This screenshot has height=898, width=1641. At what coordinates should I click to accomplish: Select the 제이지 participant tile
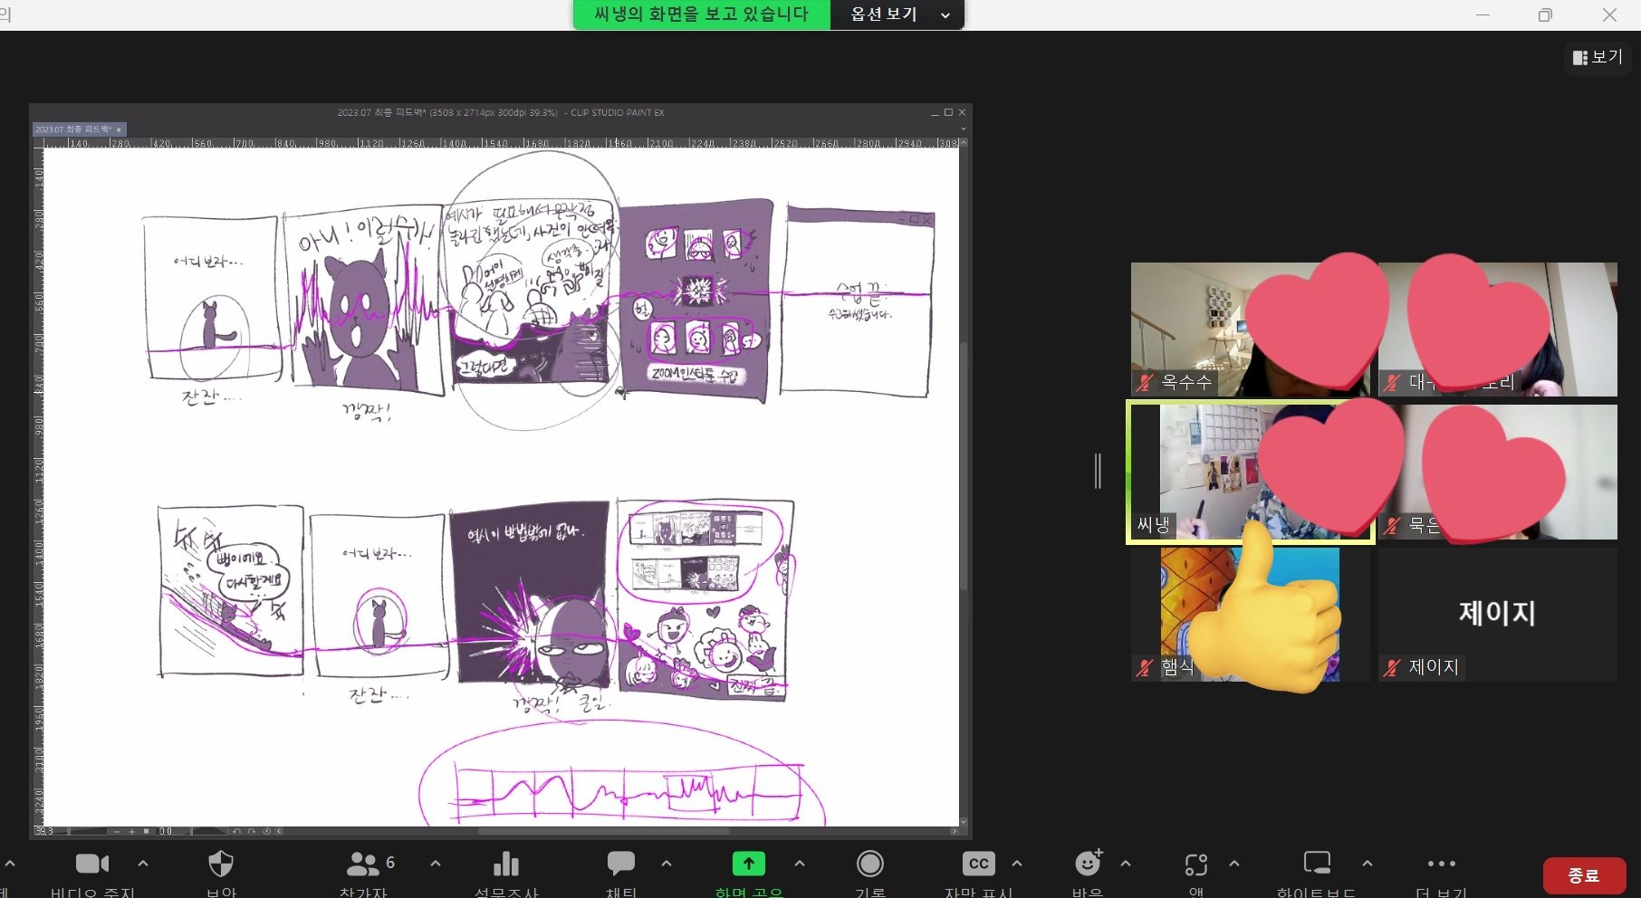click(1498, 615)
